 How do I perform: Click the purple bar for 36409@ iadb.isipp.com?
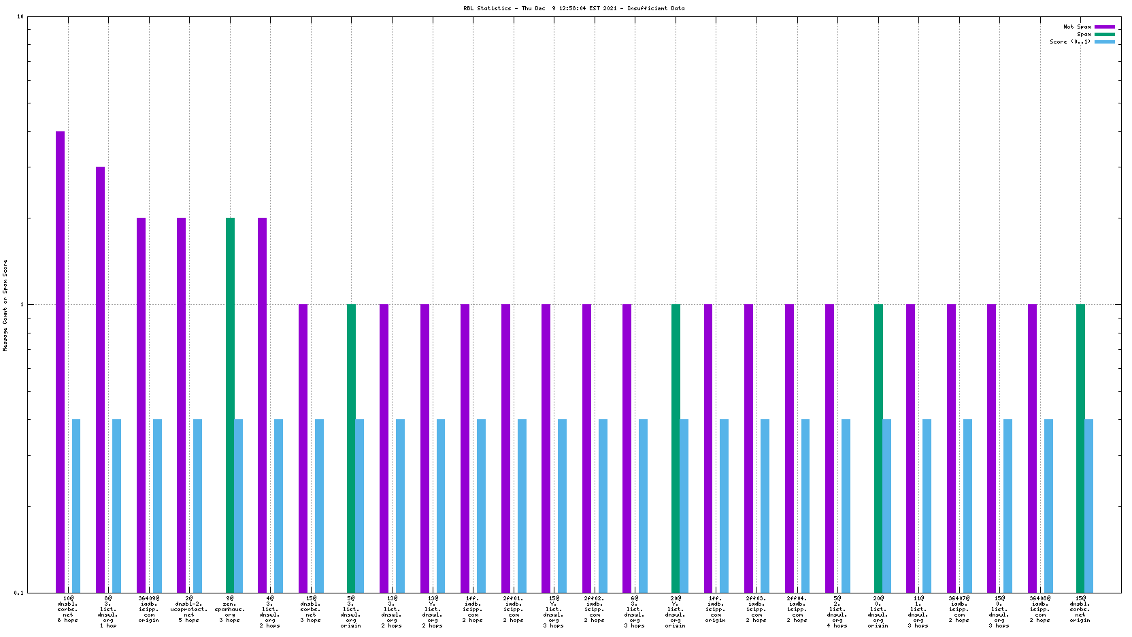[x=141, y=404]
